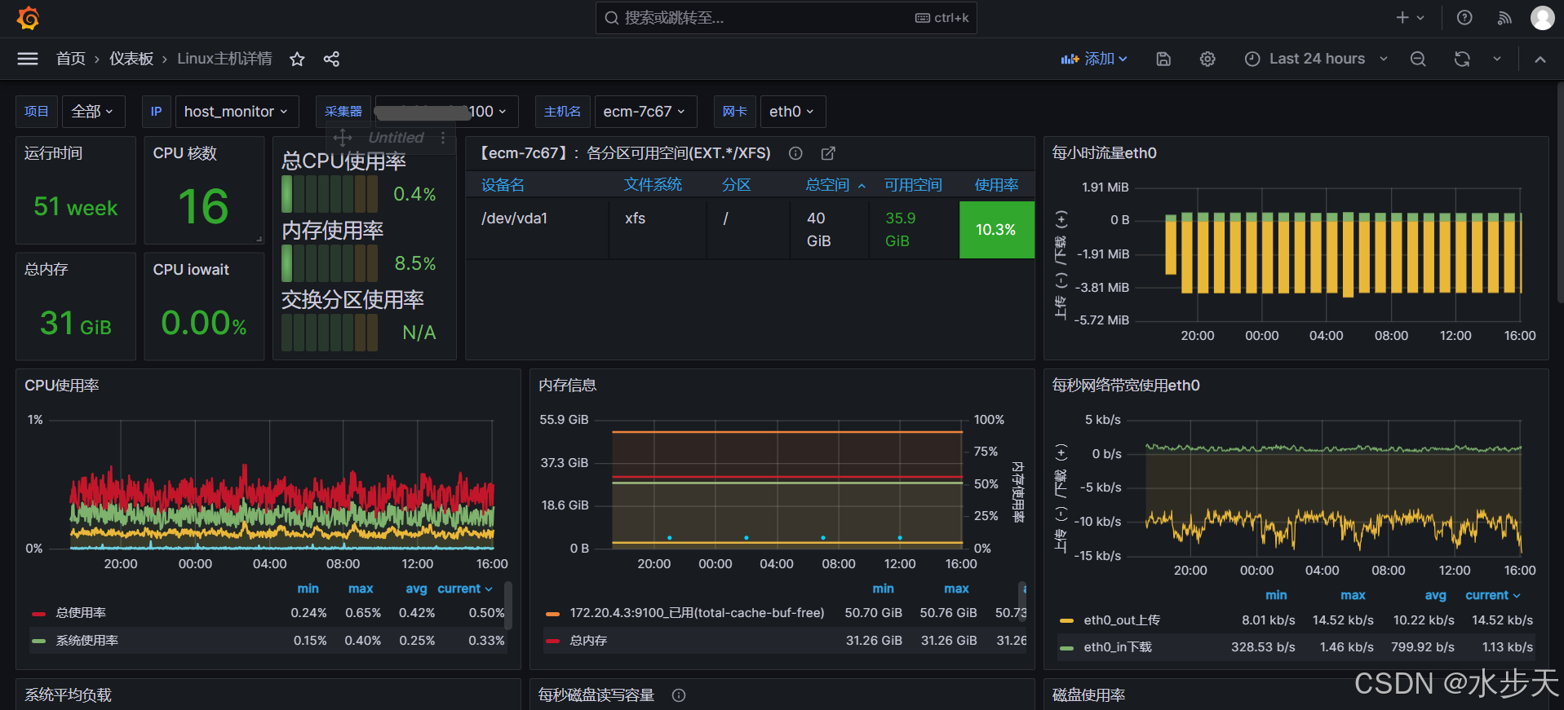
Task: Sort CPU legend by current column
Action: click(x=465, y=589)
